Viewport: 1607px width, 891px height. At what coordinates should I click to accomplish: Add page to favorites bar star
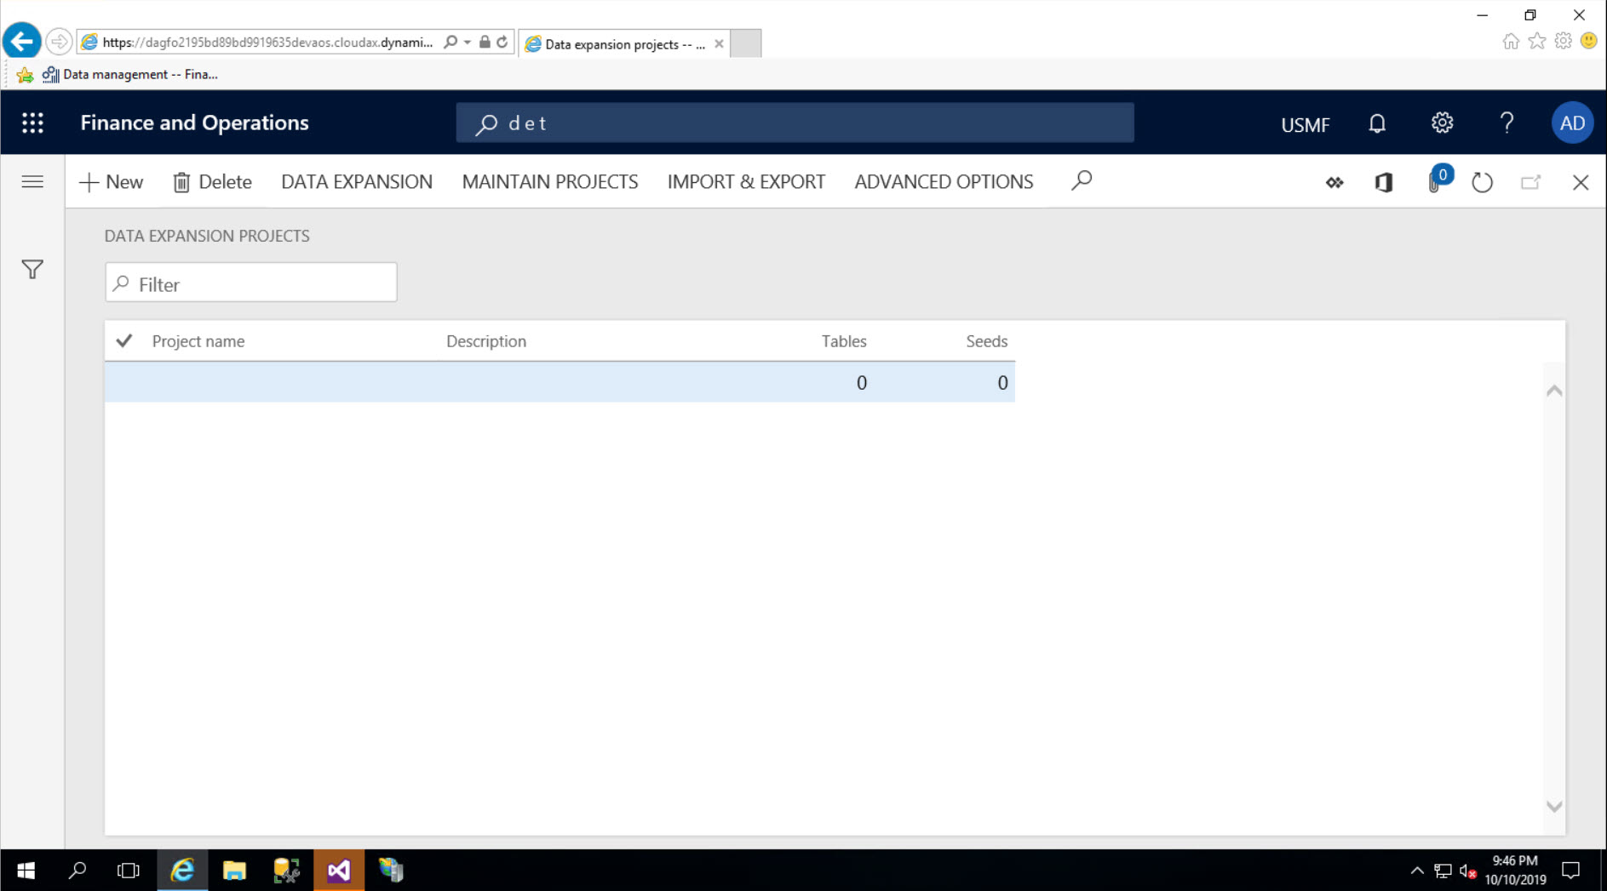[x=25, y=75]
